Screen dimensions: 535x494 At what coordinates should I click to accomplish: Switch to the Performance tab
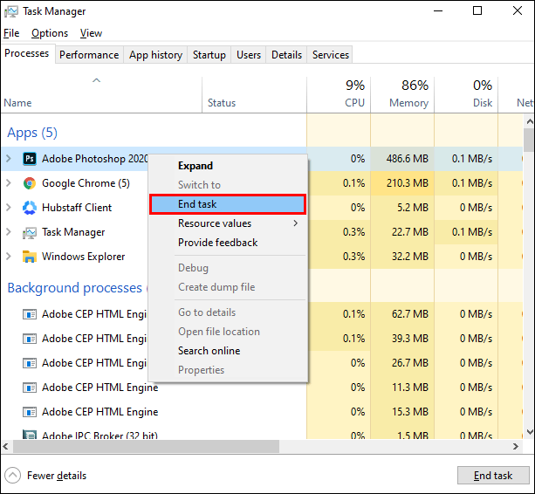(x=89, y=55)
